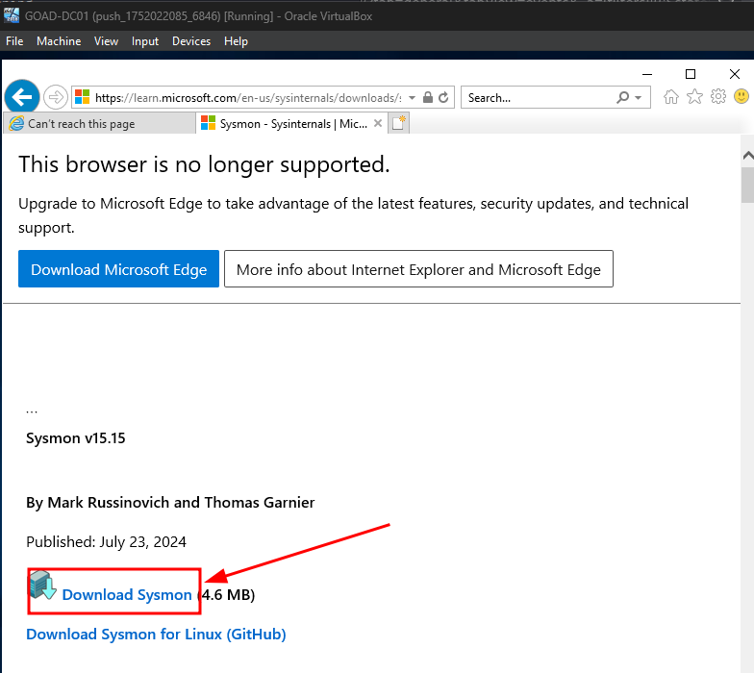
Task: Expand the address bar autocomplete dropdown
Action: click(x=412, y=97)
